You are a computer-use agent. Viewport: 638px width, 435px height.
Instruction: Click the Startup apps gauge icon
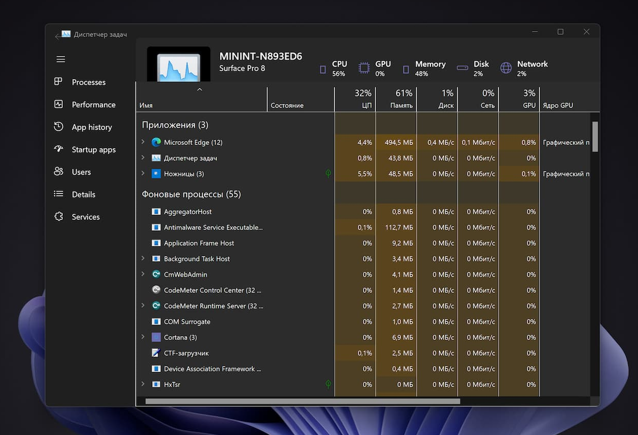58,149
